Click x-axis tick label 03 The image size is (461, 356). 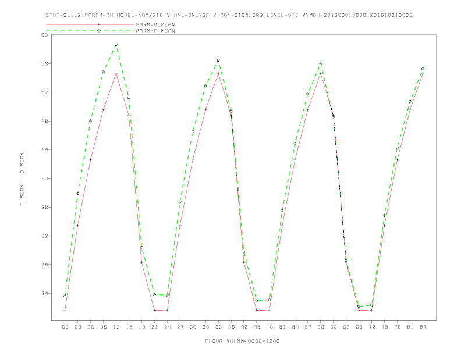coord(77,327)
